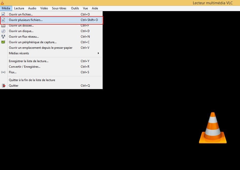Open the Média menu
240x170 pixels.
click(6, 8)
